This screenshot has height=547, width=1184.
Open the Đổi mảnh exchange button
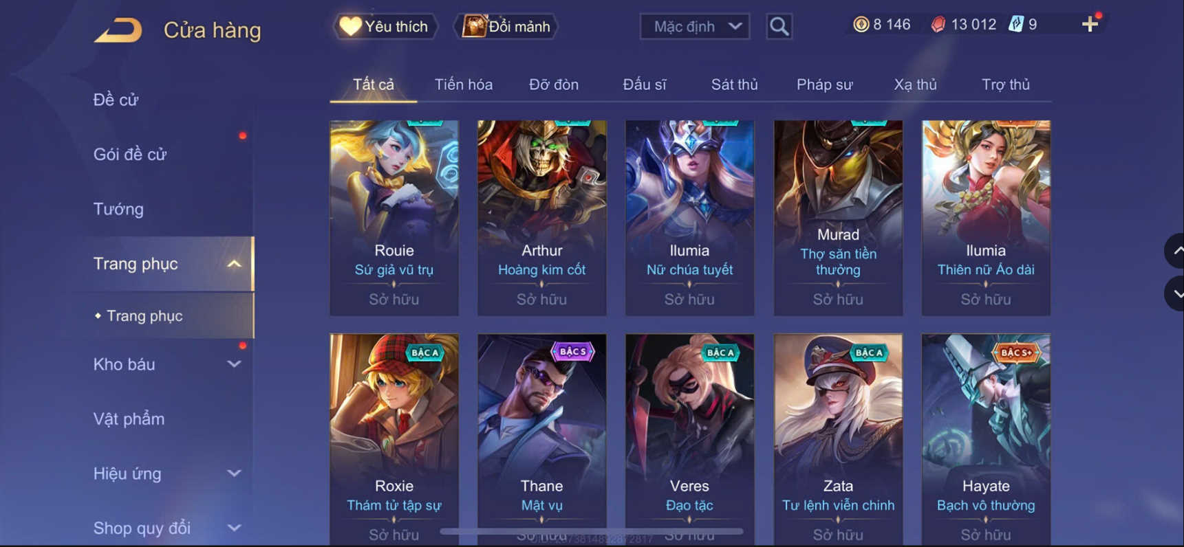tap(506, 27)
